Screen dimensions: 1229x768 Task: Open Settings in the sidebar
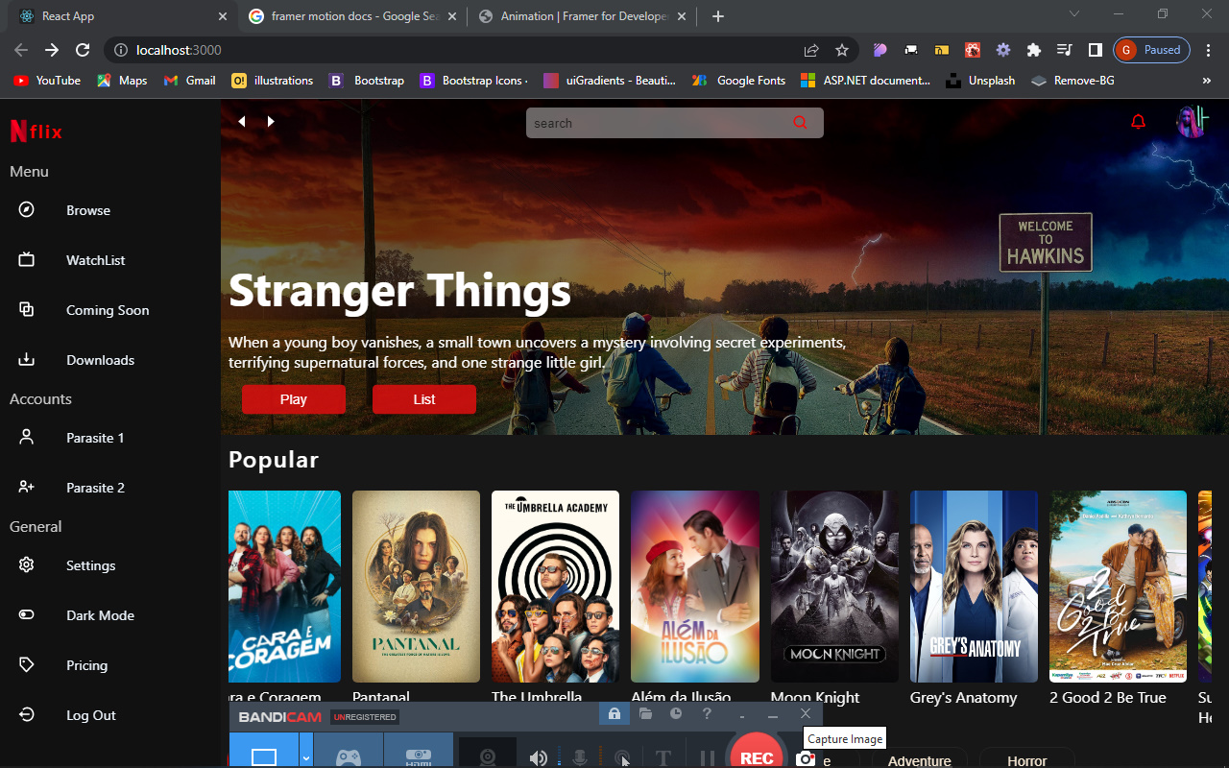coord(67,565)
